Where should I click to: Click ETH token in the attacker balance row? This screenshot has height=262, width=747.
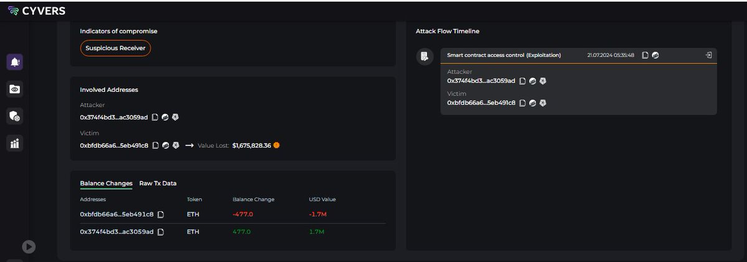pyautogui.click(x=192, y=232)
